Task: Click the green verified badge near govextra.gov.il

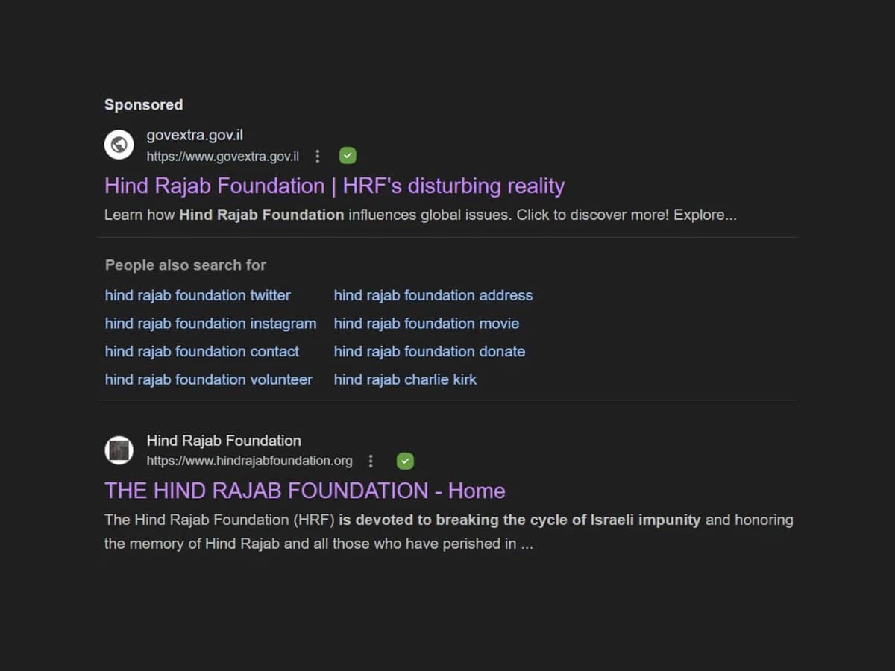Action: click(348, 155)
